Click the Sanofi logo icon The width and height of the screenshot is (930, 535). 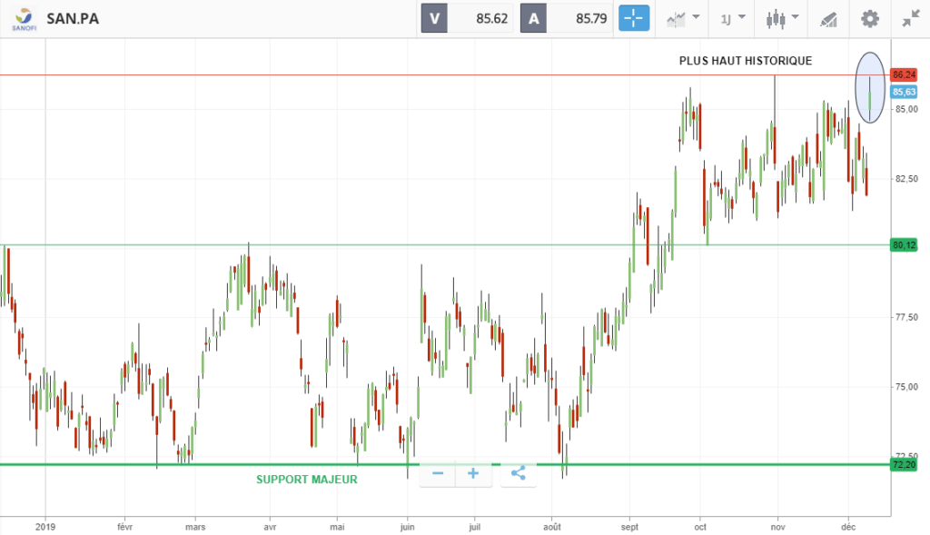[x=25, y=19]
